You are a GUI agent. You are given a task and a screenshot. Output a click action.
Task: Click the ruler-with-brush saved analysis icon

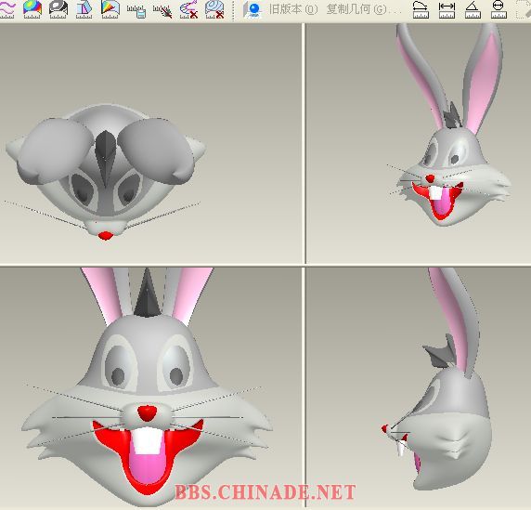click(x=162, y=11)
